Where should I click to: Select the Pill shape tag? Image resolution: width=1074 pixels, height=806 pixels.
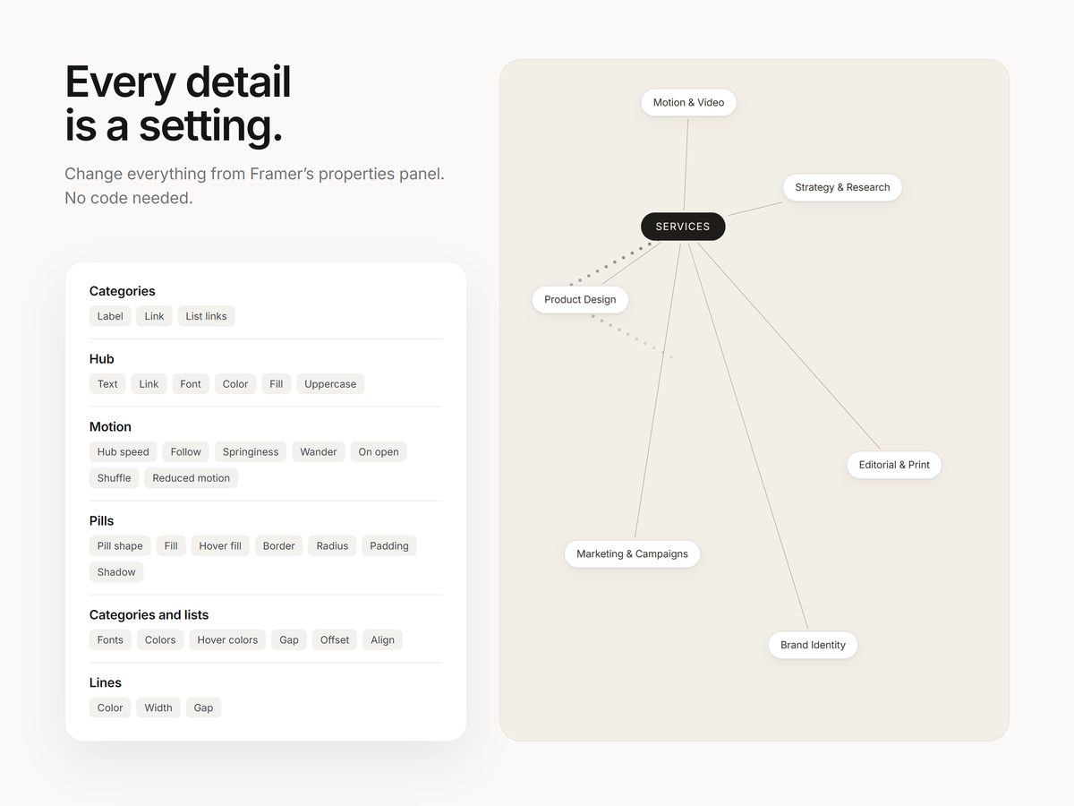point(120,546)
